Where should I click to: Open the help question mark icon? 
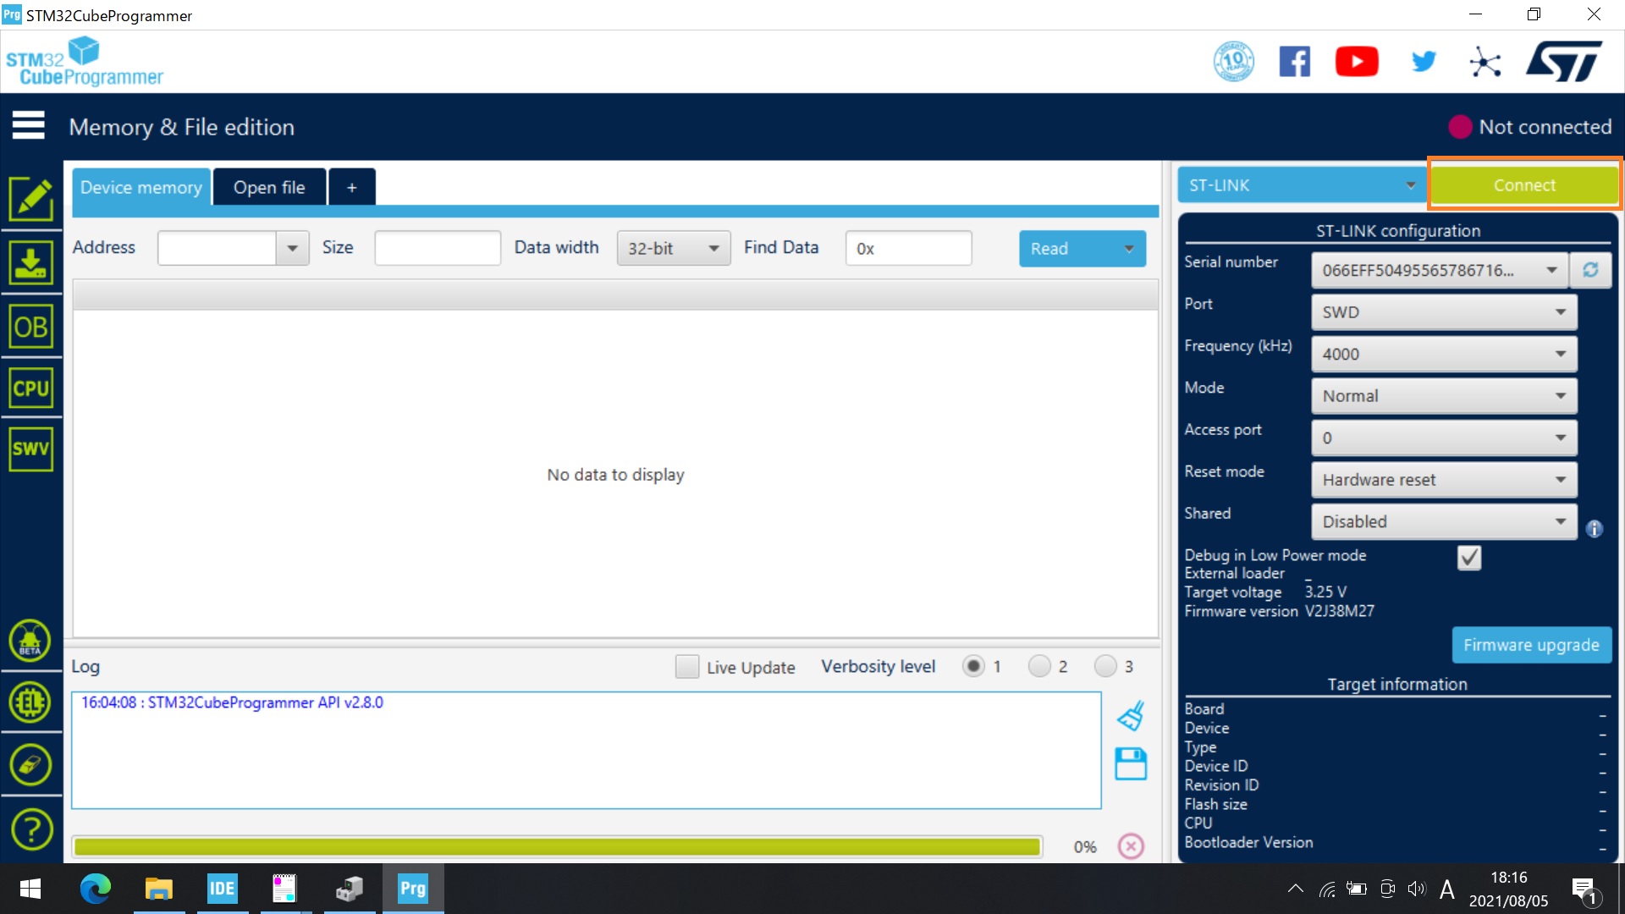31,829
